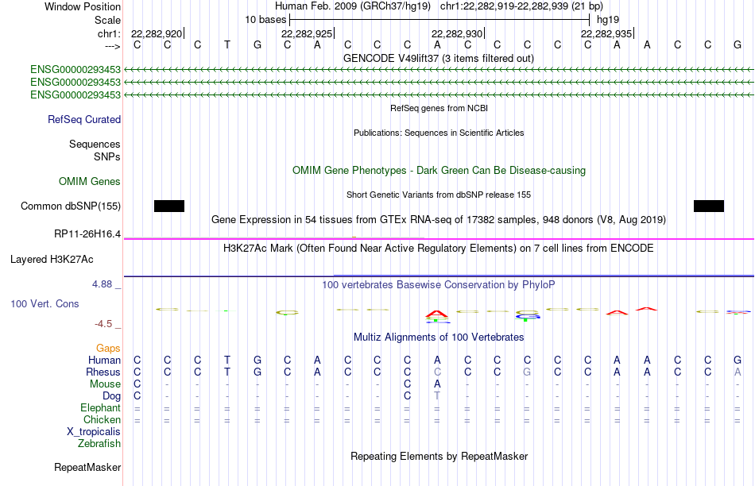The image size is (755, 486).
Task: Click the ---> sequence direction arrow label
Action: 113,46
